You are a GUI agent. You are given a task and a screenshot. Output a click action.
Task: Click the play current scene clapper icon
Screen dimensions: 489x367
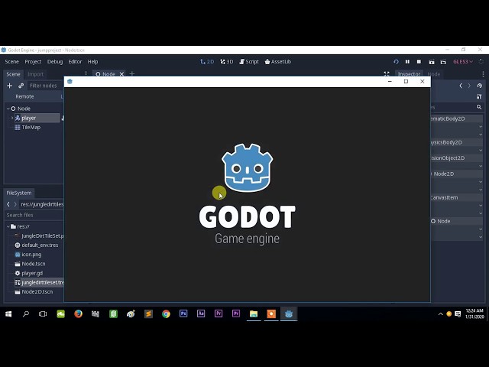tap(432, 62)
